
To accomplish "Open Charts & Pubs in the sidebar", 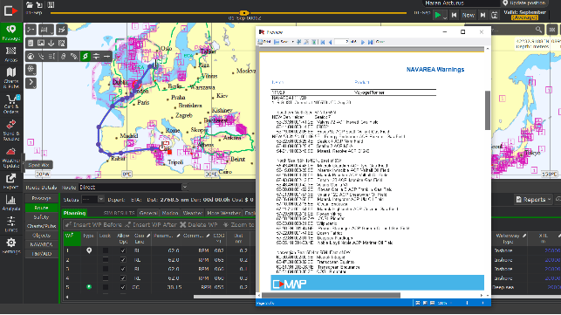I will coord(11,78).
